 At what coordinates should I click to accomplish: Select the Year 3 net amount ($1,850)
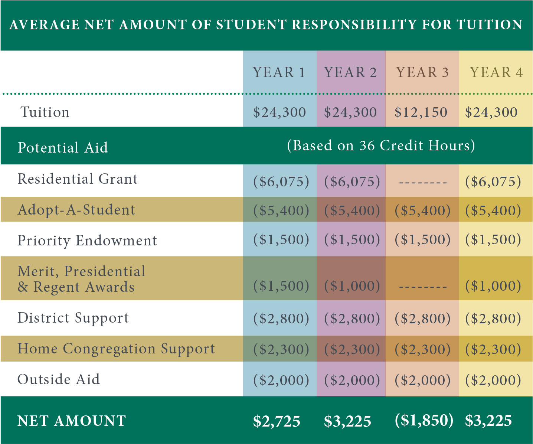[x=424, y=420]
